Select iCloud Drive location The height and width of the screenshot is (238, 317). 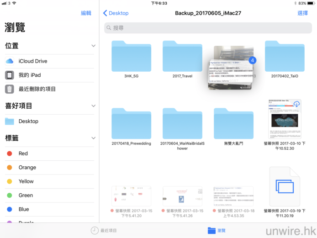[x=32, y=61]
